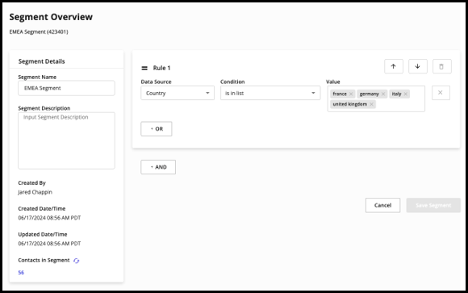Image resolution: width=468 pixels, height=293 pixels.
Task: Select the Segment Details heading
Action: 41,61
